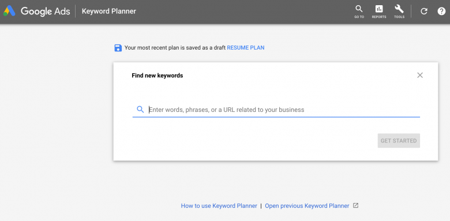Open the help question mark icon

441,12
